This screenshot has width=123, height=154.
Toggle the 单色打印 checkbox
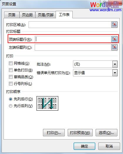click(x=11, y=70)
